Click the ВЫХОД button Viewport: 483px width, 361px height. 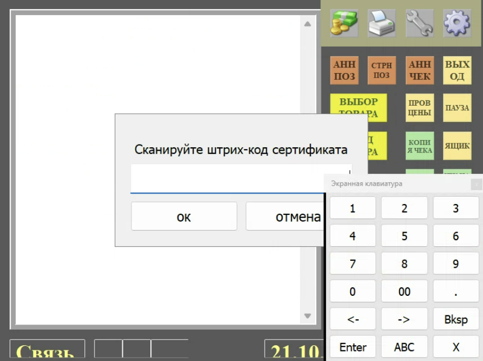coord(457,70)
